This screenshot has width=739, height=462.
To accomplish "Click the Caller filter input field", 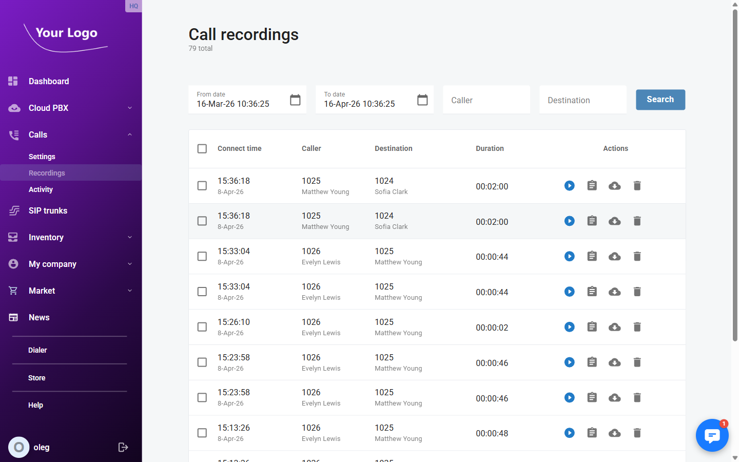I will (x=486, y=100).
